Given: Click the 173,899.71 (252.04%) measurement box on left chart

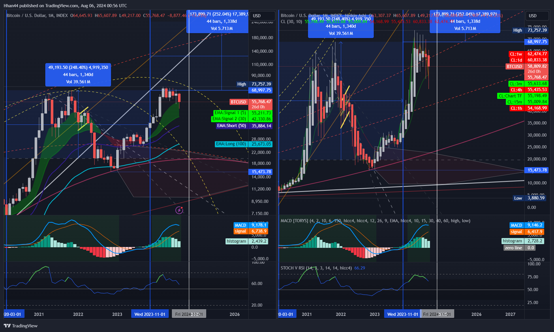Looking at the screenshot, I should [x=217, y=21].
